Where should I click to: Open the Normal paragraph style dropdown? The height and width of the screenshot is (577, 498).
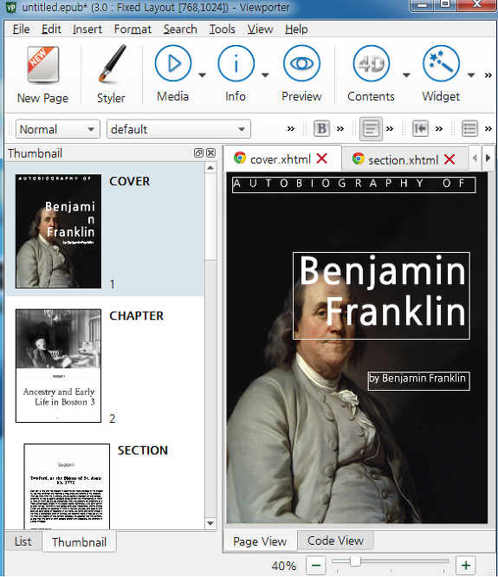[x=58, y=129]
